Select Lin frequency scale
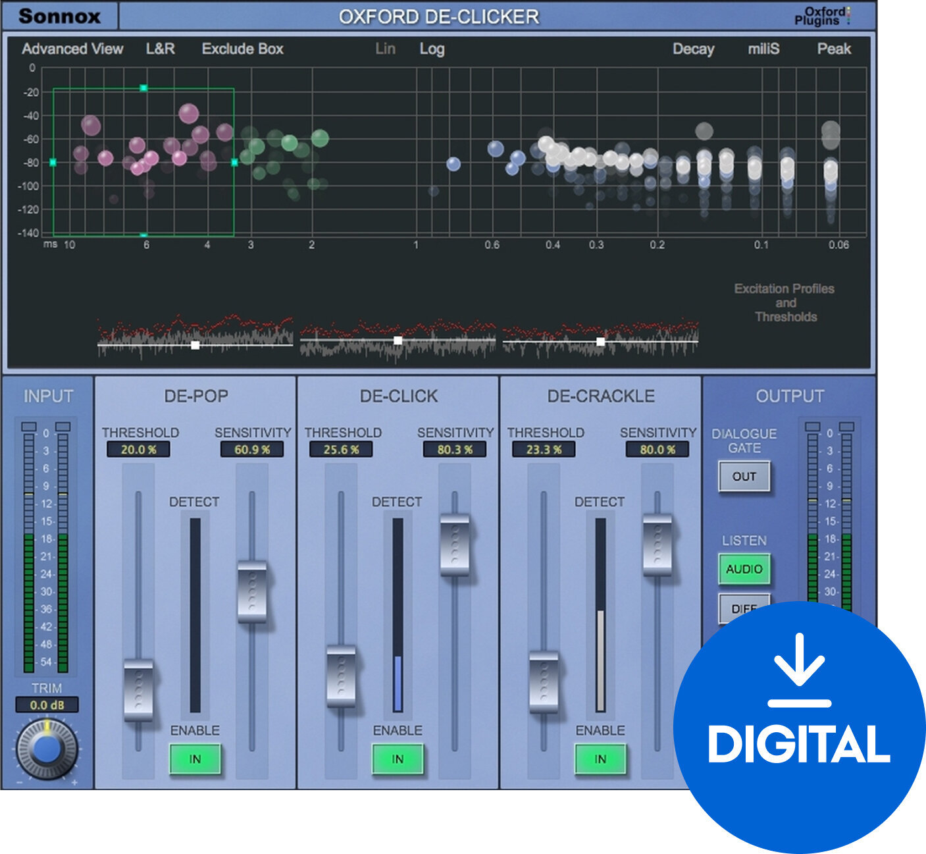926x854 pixels. coord(385,49)
